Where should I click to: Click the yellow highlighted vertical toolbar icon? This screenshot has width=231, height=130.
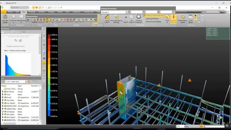(44, 63)
